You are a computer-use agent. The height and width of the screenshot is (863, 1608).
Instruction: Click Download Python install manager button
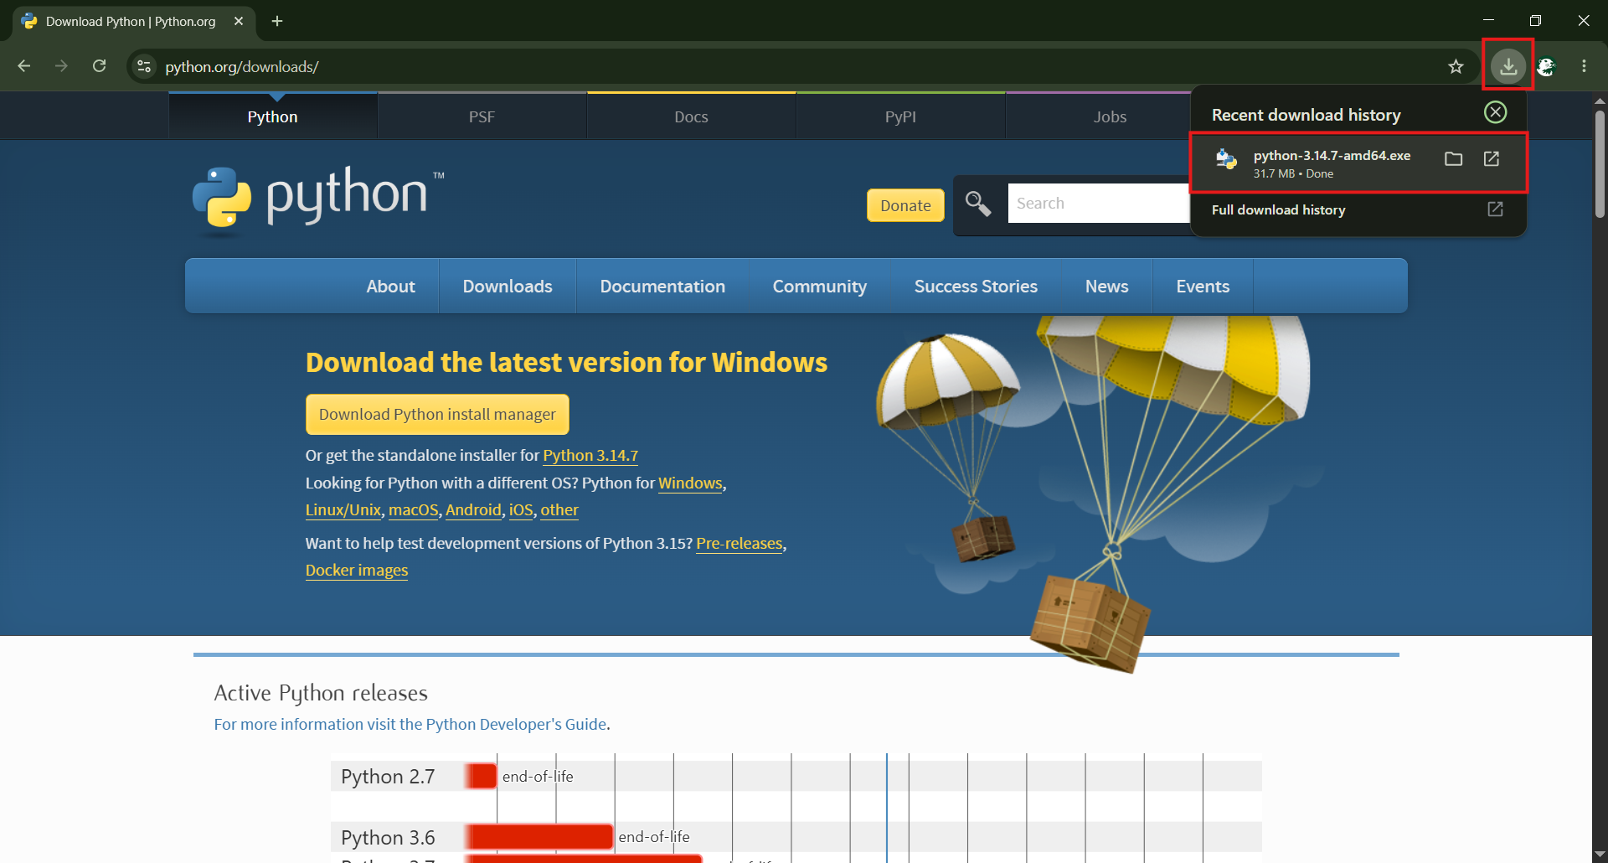click(x=437, y=415)
